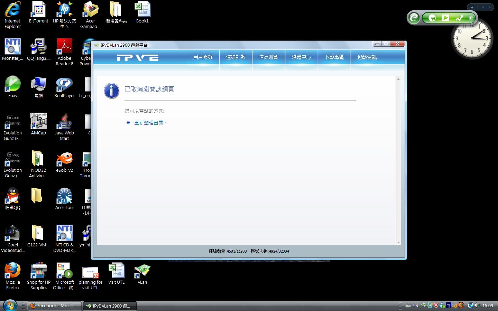Open the HP 解決方案中心 shortcut
Viewport: 498px width, 311px height.
coord(64,16)
